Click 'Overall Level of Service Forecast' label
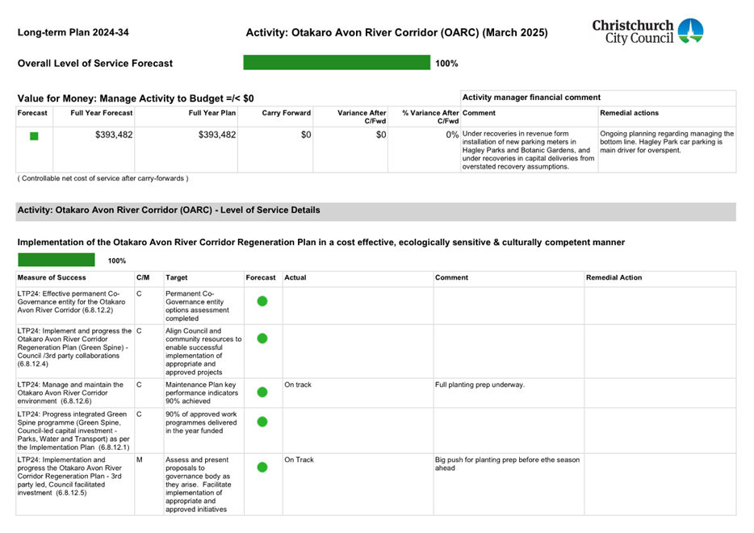 95,64
